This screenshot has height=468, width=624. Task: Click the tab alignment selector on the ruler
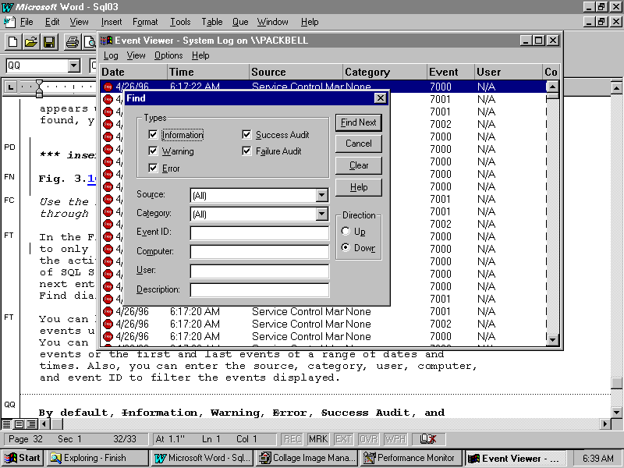coord(11,87)
